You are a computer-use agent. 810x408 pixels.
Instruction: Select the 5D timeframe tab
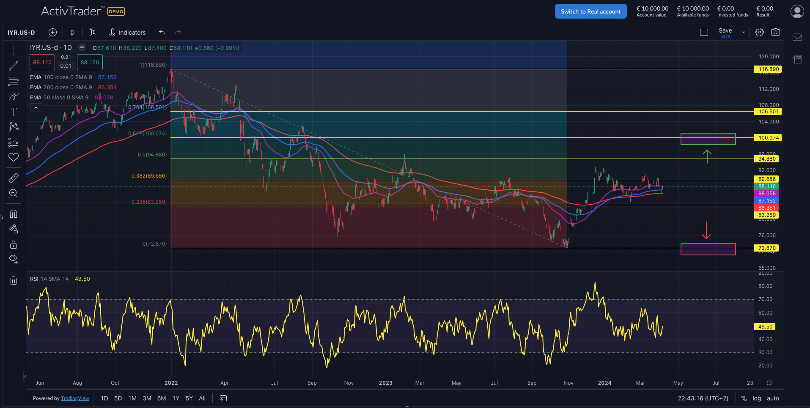pyautogui.click(x=118, y=398)
